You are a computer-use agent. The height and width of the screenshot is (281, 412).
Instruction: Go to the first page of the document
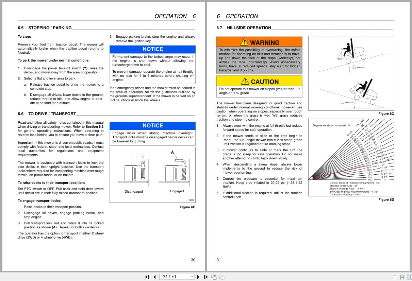[x=147, y=277]
